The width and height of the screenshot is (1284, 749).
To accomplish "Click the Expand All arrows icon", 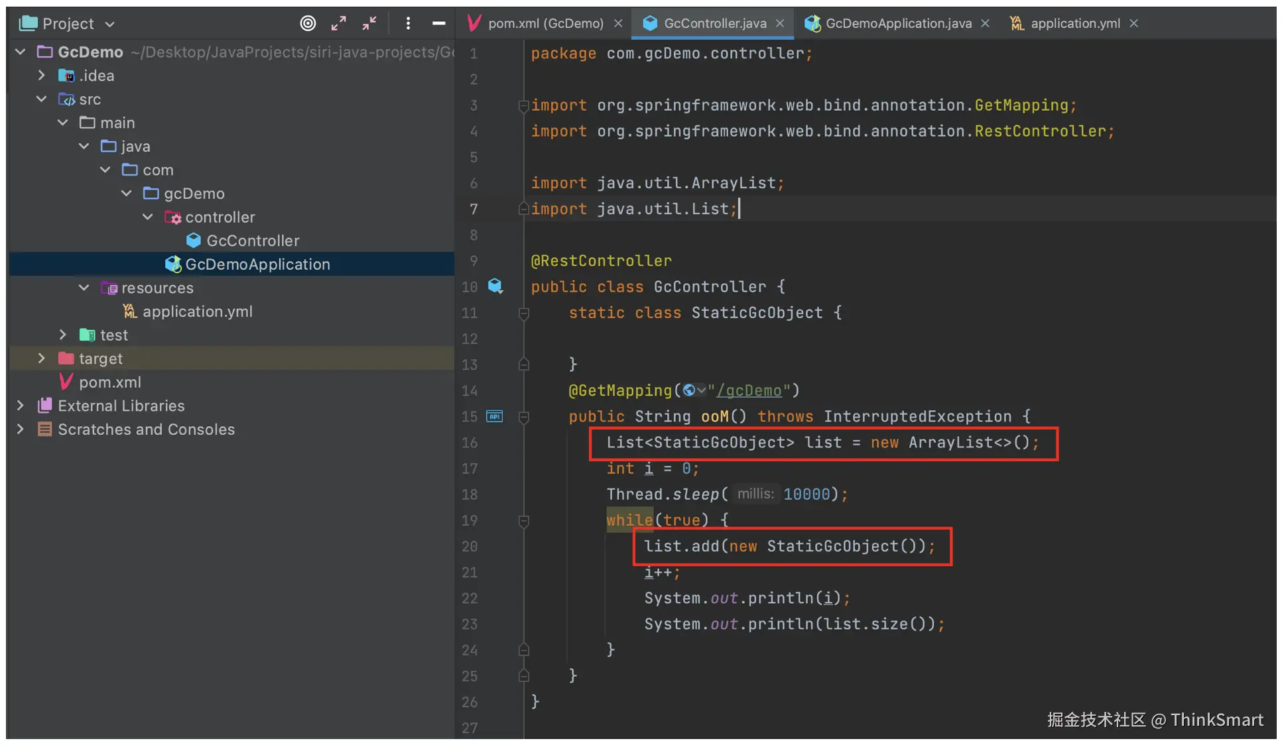I will [338, 23].
